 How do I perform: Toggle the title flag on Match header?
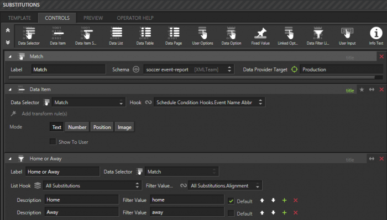pos(350,57)
